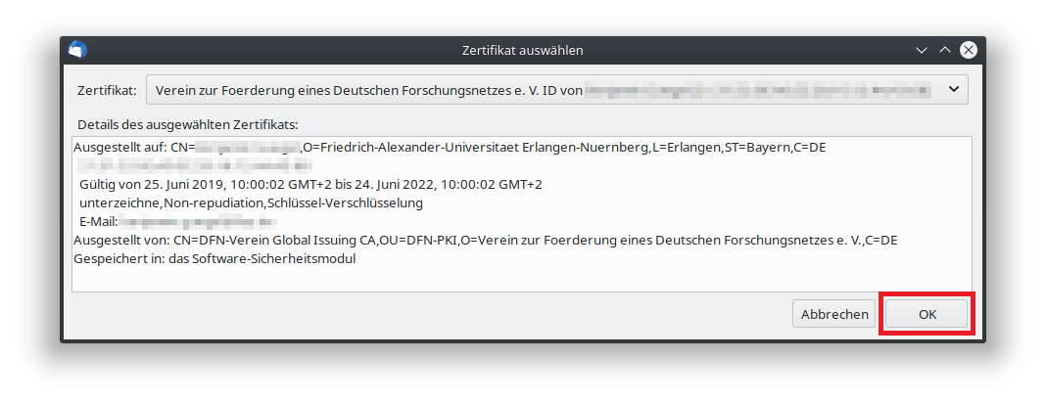Click the Thunderbird icon in title bar
The image size is (1046, 403).
point(78,50)
